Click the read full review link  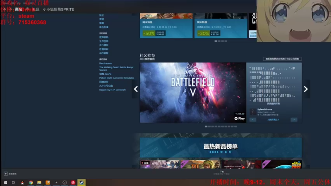(273, 104)
